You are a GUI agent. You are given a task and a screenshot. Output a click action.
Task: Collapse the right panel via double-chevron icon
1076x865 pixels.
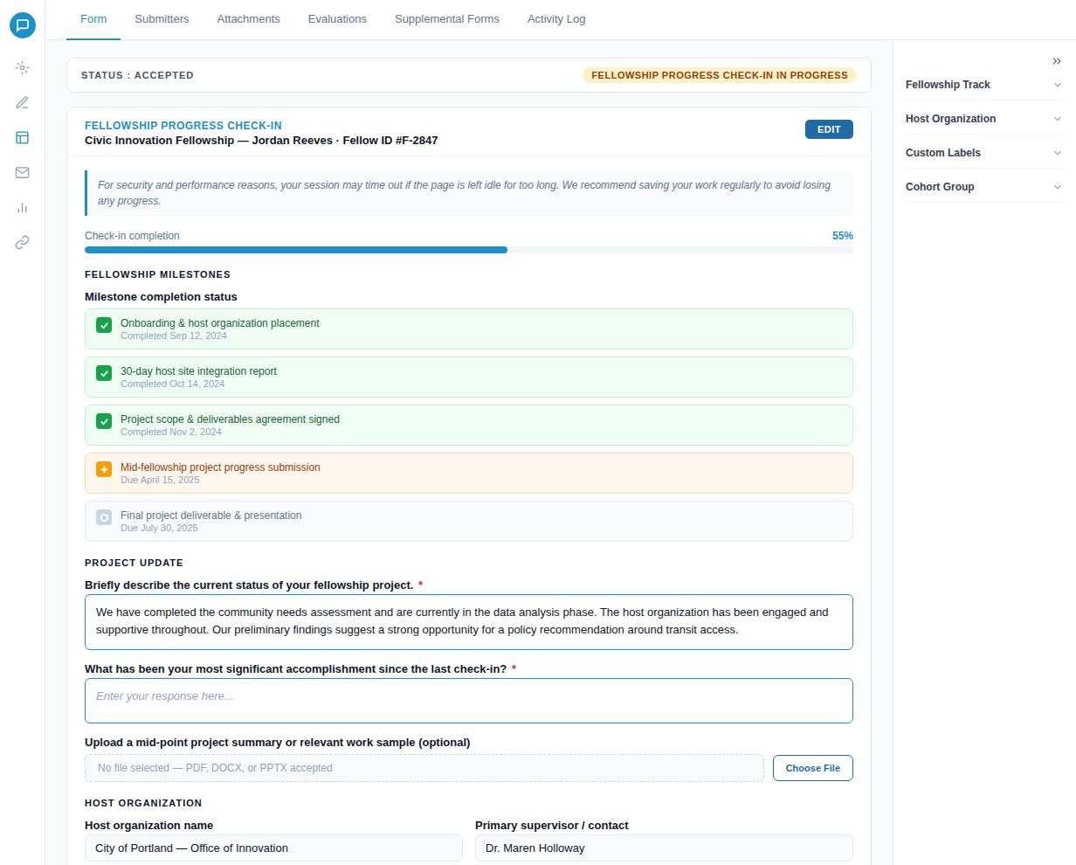[1057, 59]
